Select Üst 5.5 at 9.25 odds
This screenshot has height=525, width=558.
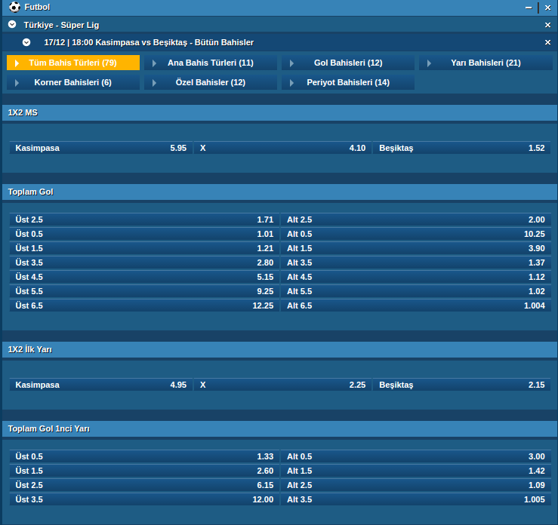144,291
